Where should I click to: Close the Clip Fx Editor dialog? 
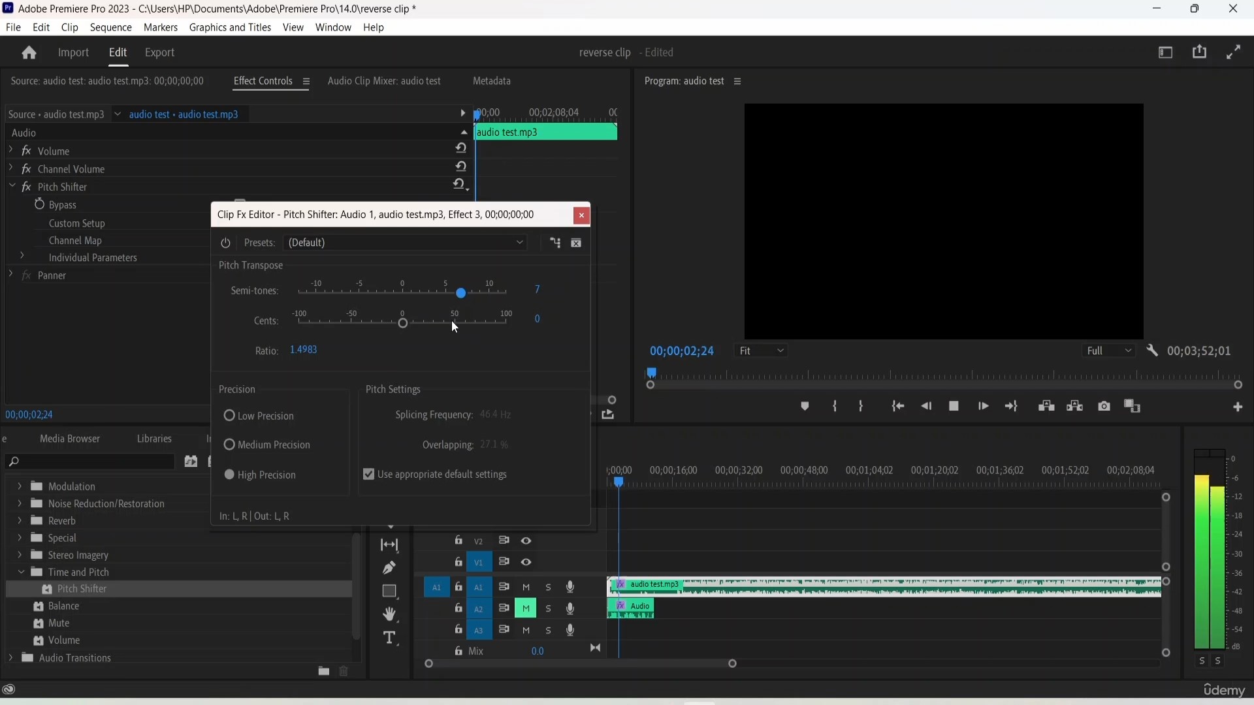tap(582, 216)
